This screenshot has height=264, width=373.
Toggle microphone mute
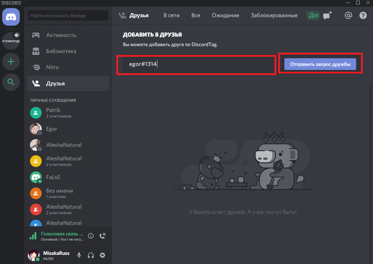click(79, 255)
